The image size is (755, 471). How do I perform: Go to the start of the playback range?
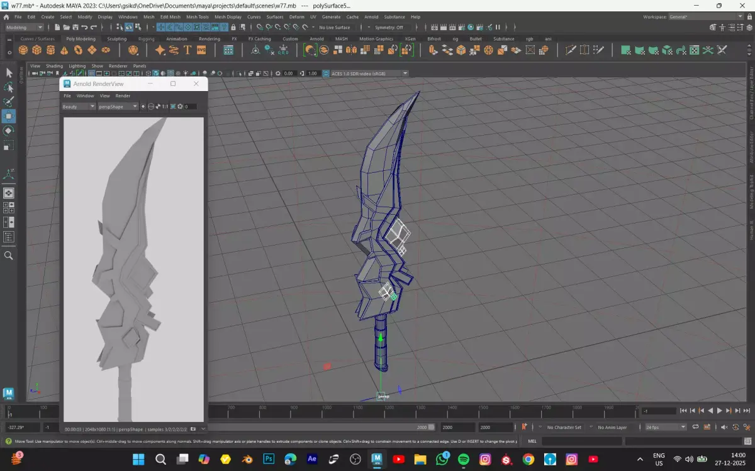pyautogui.click(x=683, y=411)
